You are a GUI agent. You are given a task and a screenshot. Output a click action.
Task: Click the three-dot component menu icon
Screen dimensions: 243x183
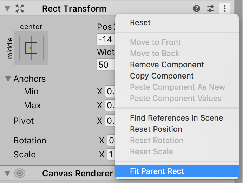point(224,9)
